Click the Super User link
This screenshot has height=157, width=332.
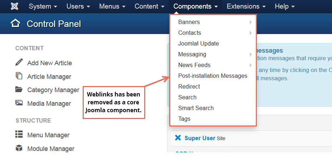point(200,138)
